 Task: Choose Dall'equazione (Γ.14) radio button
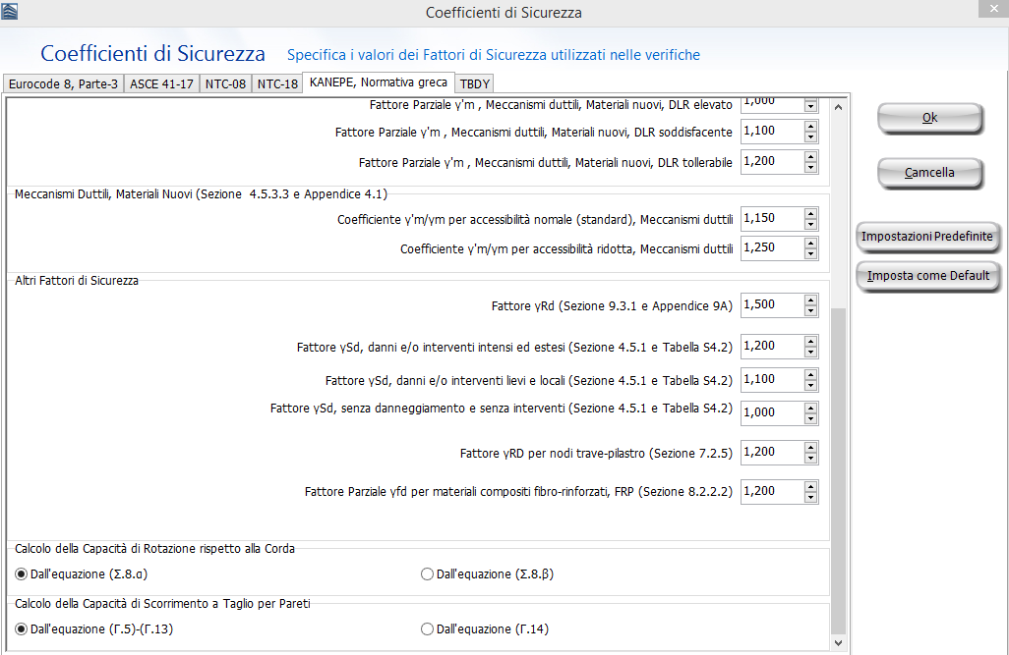[x=427, y=629]
